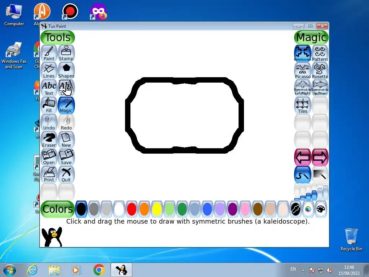Open a saved drawing
Viewport: 369px width, 277px height.
coord(49,157)
